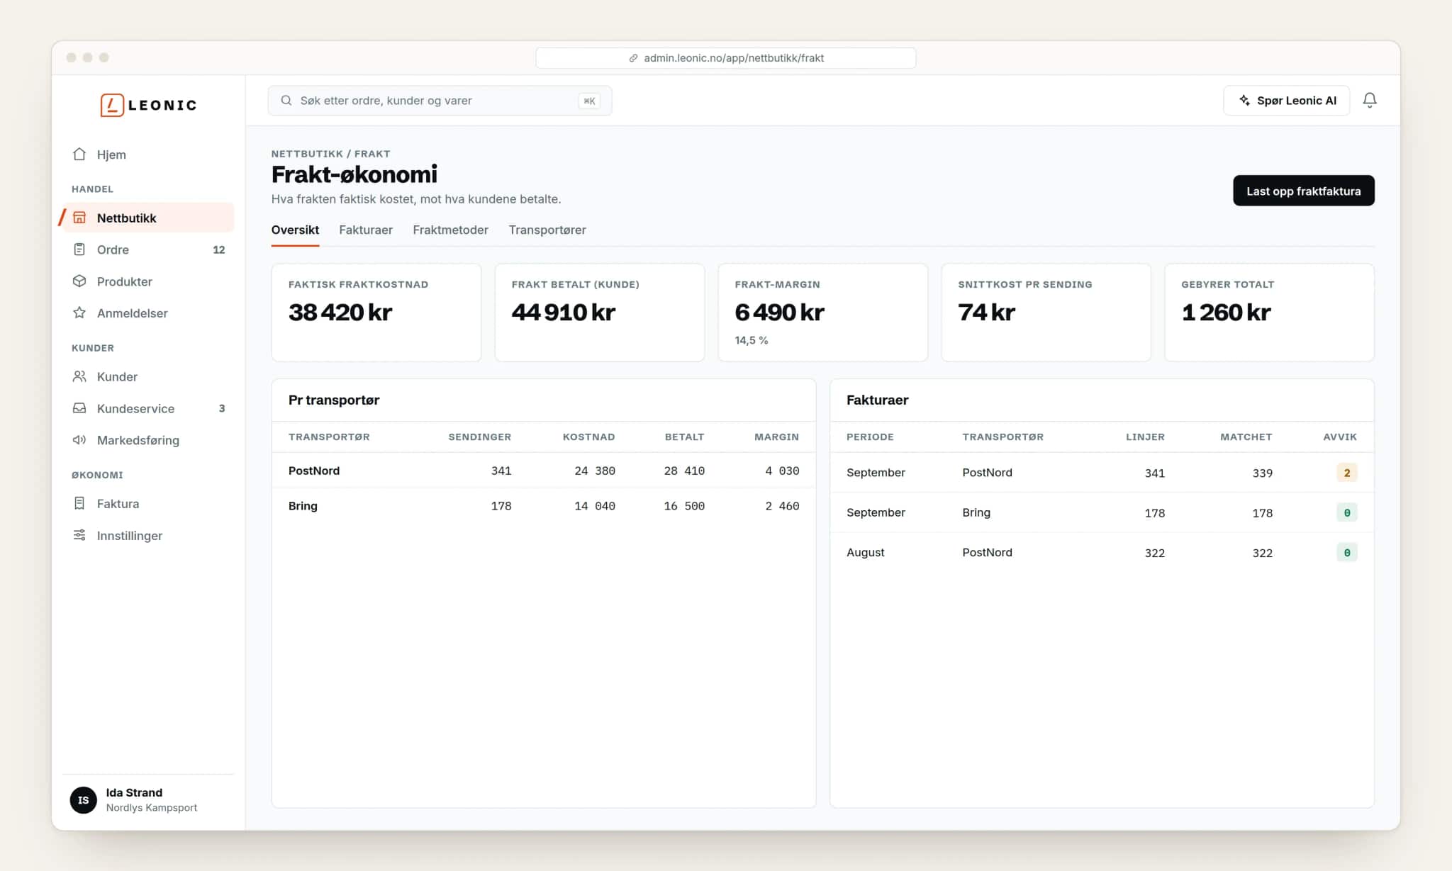This screenshot has width=1452, height=871.
Task: Switch to the Fakturaer tab
Action: [366, 230]
